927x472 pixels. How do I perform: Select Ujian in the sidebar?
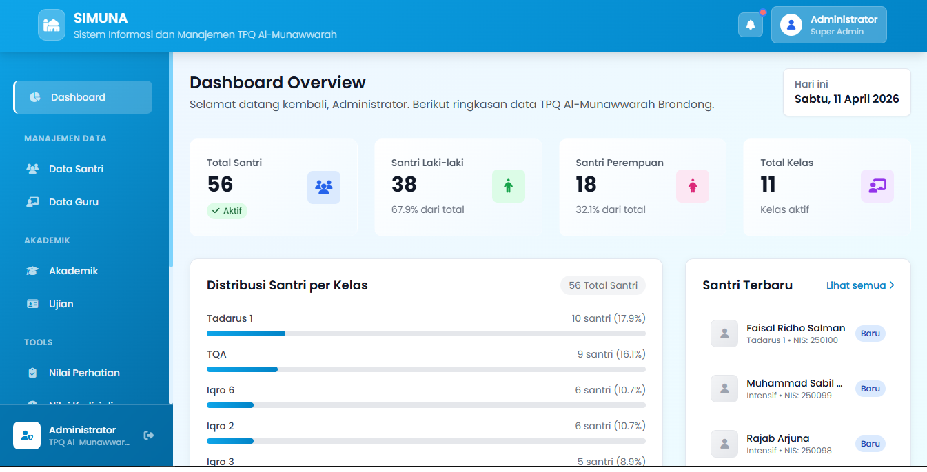61,304
